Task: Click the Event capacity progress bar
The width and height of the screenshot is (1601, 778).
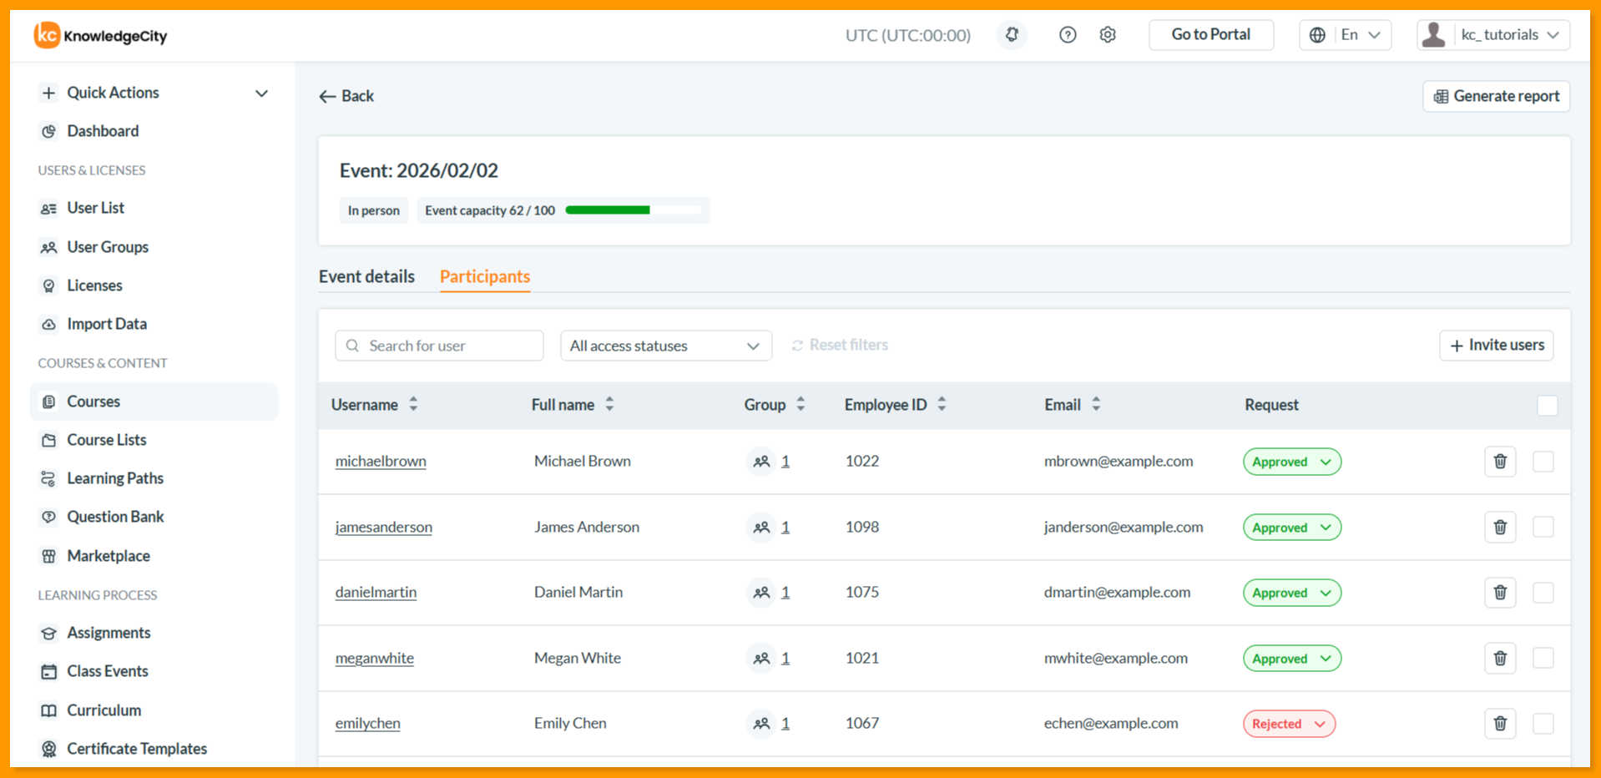Action: (x=634, y=210)
